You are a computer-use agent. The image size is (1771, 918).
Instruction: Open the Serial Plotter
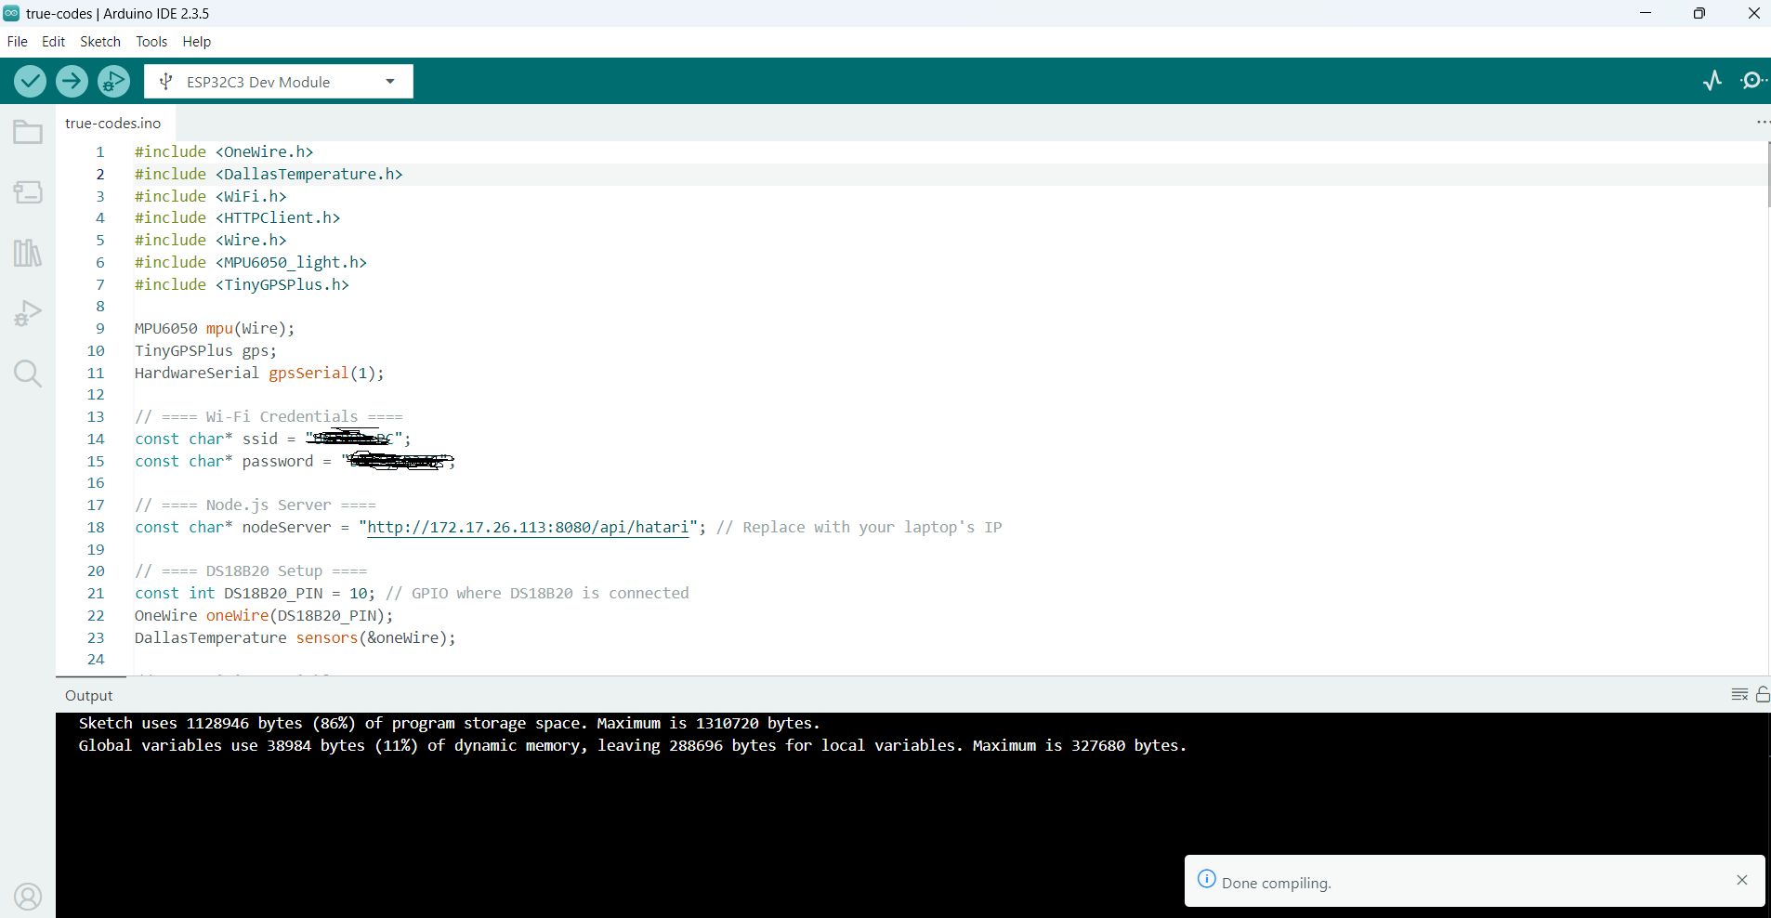point(1712,81)
